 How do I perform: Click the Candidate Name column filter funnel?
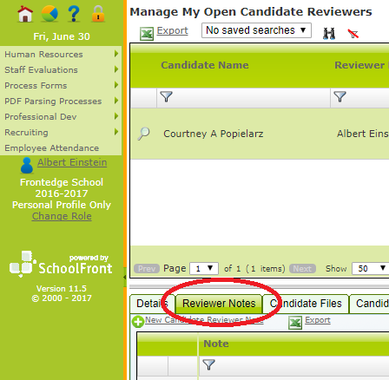click(167, 96)
